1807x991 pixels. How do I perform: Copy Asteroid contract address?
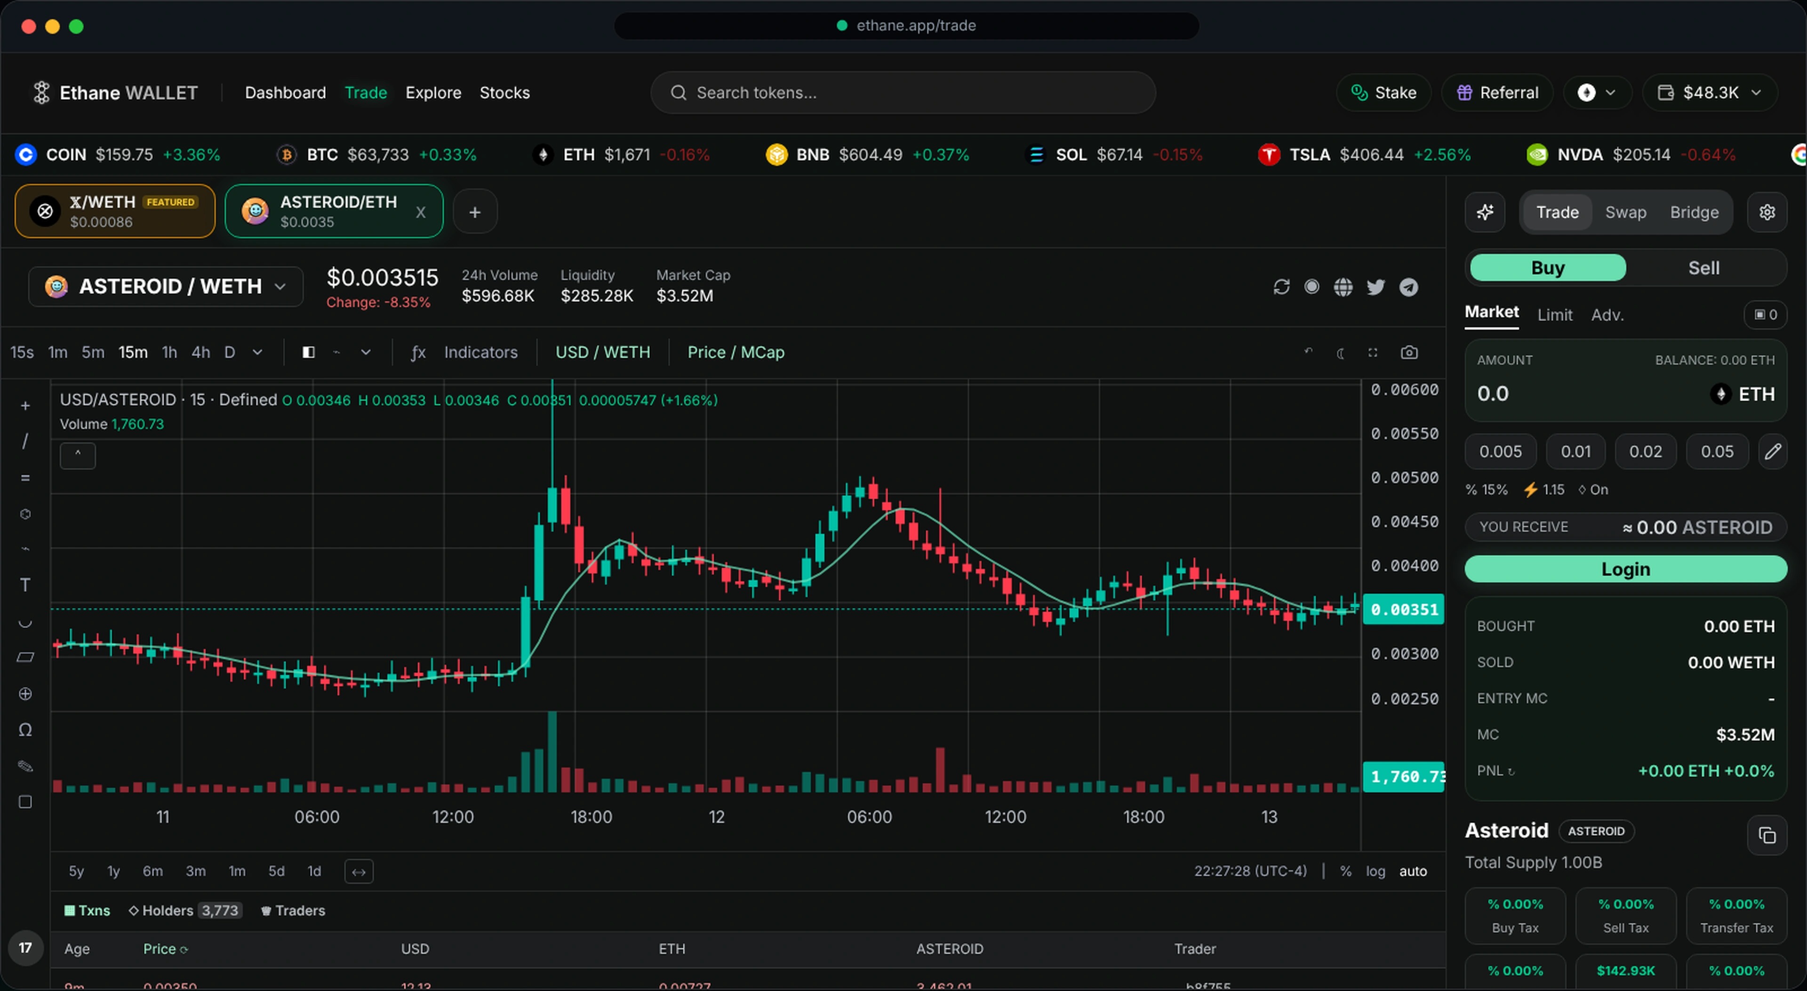(x=1767, y=835)
